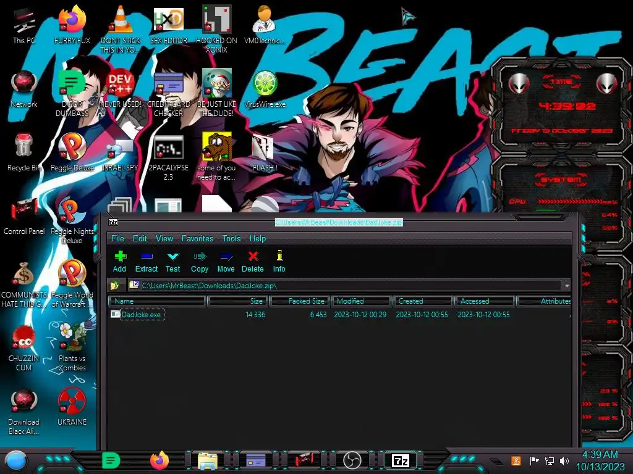The height and width of the screenshot is (474, 633).
Task: Click the 14 336 size value
Action: pos(255,314)
